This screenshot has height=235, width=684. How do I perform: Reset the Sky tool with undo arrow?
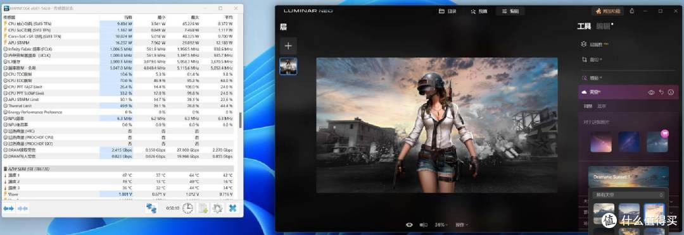pyautogui.click(x=661, y=92)
